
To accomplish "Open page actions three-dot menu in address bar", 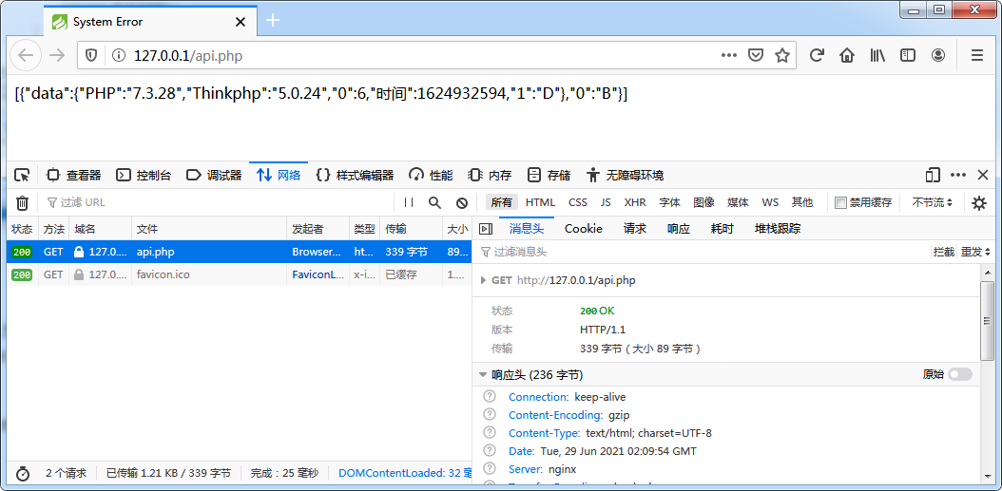I will pyautogui.click(x=729, y=55).
